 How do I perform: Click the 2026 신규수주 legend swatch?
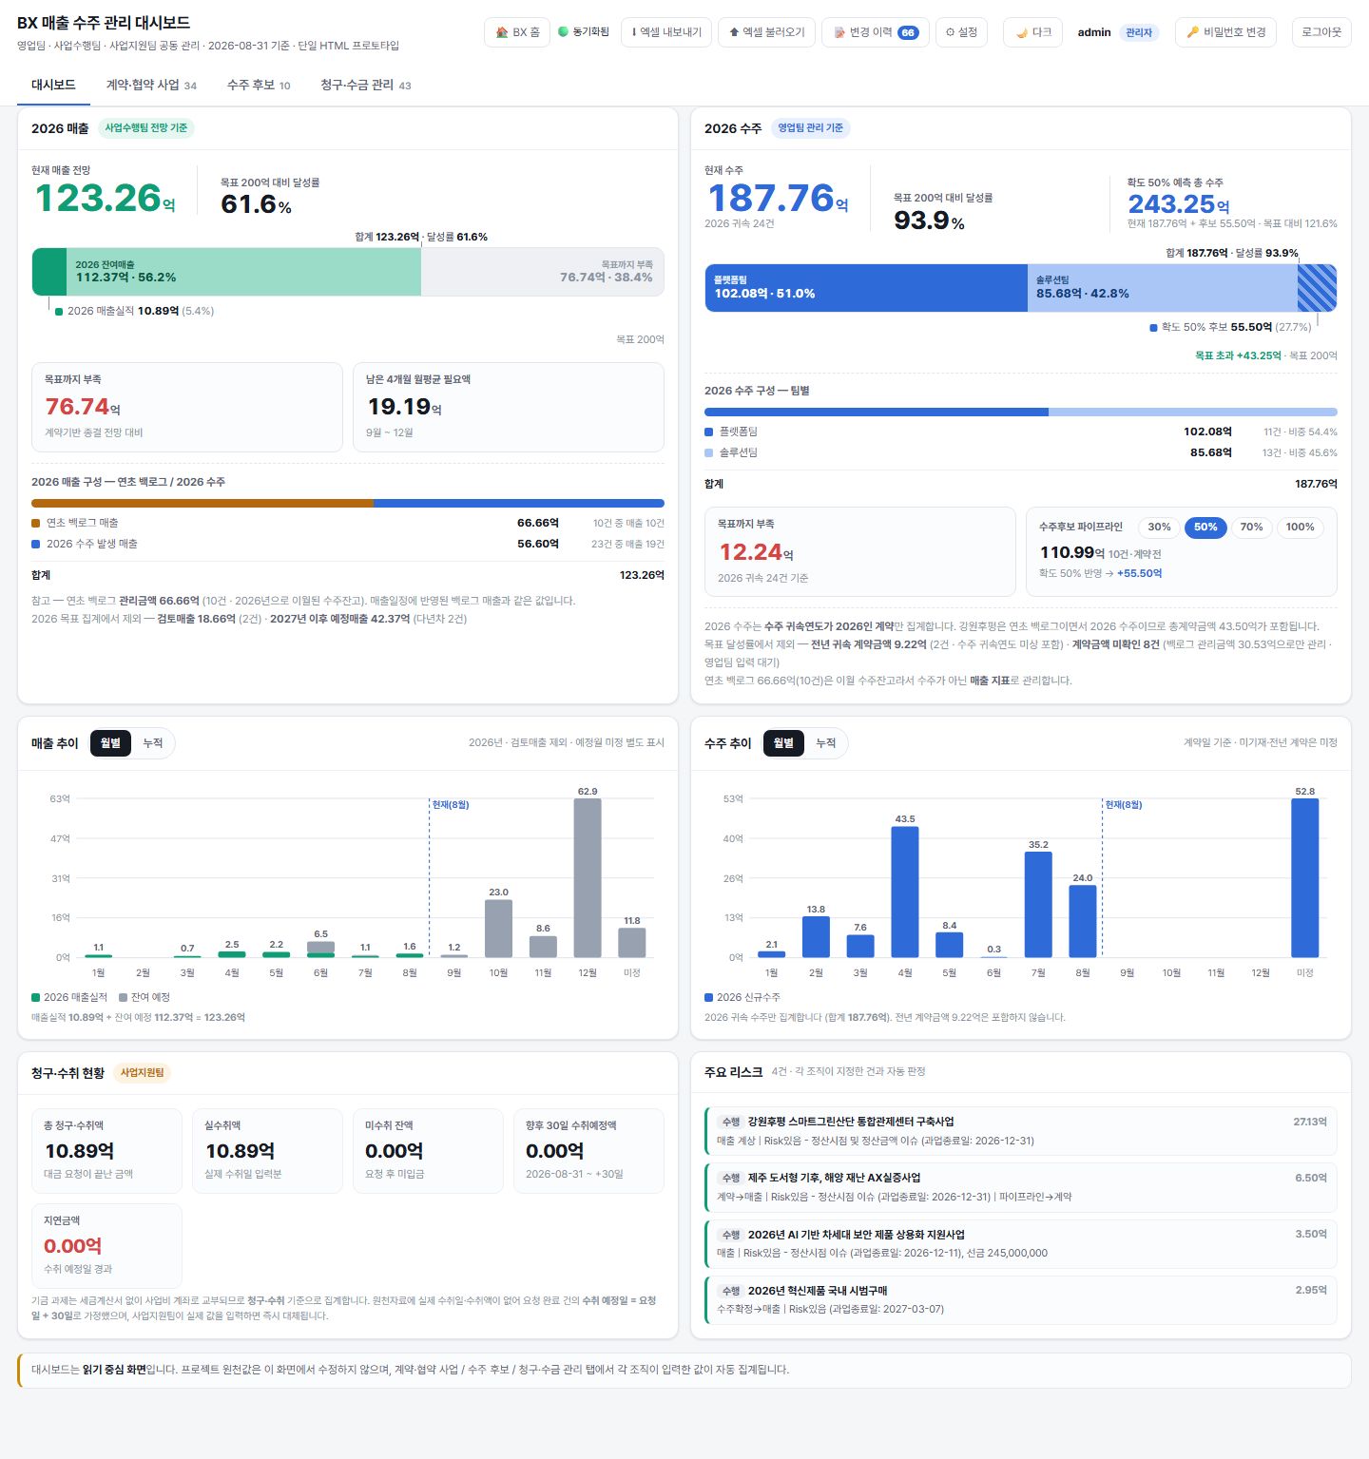tap(708, 997)
